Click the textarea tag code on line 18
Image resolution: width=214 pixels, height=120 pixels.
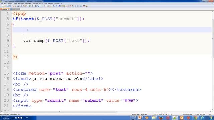(x=77, y=90)
